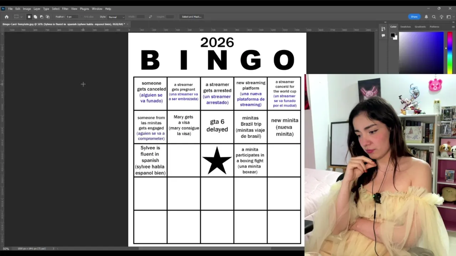Select the New selection mode icon
Image resolution: width=456 pixels, height=256 pixels.
[29, 17]
